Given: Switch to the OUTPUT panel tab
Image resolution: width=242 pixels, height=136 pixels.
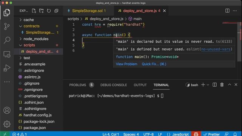Looking at the screenshot, I should (140, 85).
